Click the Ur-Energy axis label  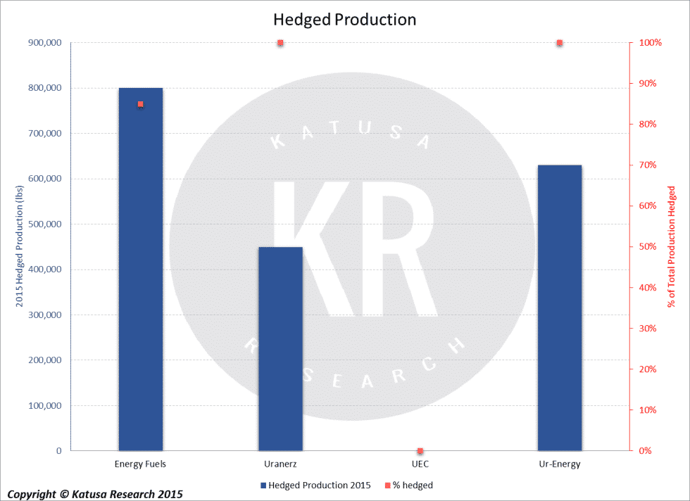coord(560,464)
